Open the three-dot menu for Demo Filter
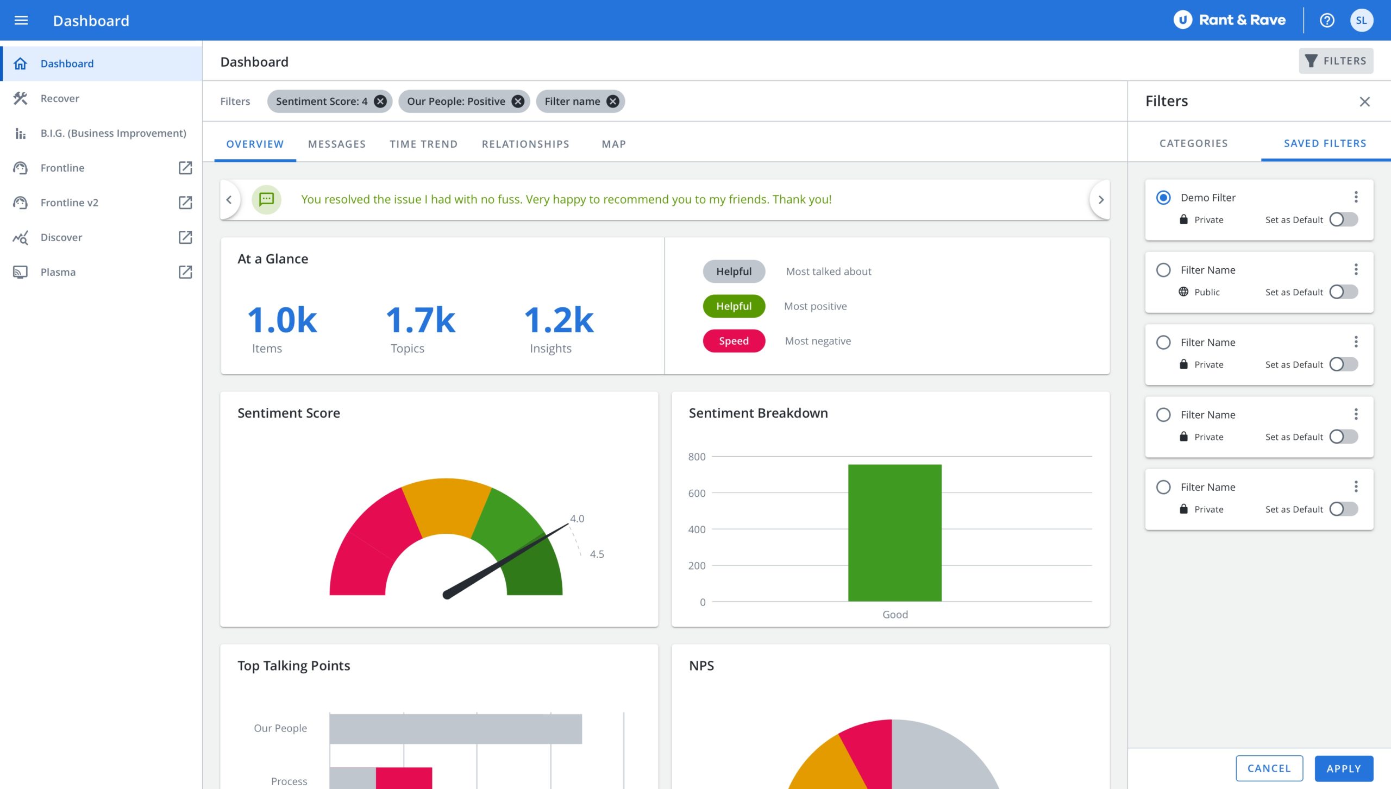This screenshot has height=789, width=1391. click(1356, 197)
